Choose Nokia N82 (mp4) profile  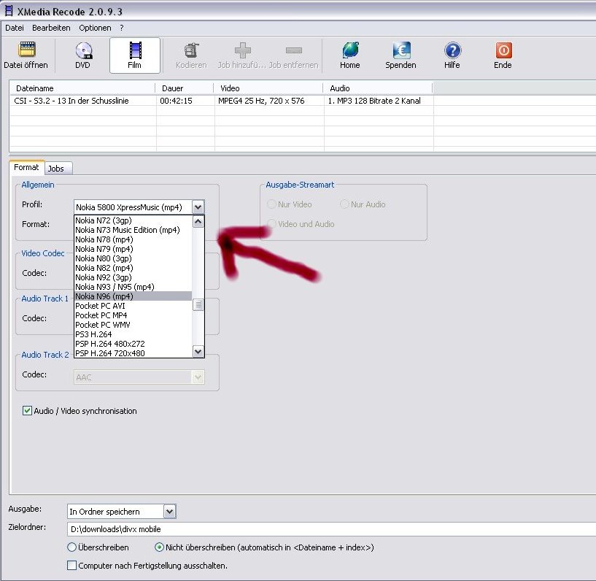tap(133, 268)
